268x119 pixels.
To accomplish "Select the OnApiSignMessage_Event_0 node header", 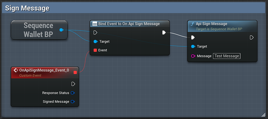I will [44, 71].
